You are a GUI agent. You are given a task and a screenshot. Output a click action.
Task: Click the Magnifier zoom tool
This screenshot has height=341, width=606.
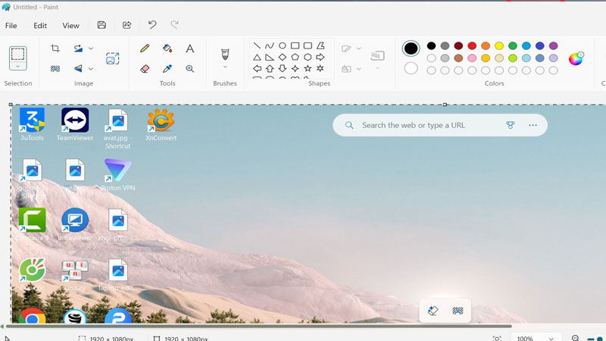click(x=190, y=68)
